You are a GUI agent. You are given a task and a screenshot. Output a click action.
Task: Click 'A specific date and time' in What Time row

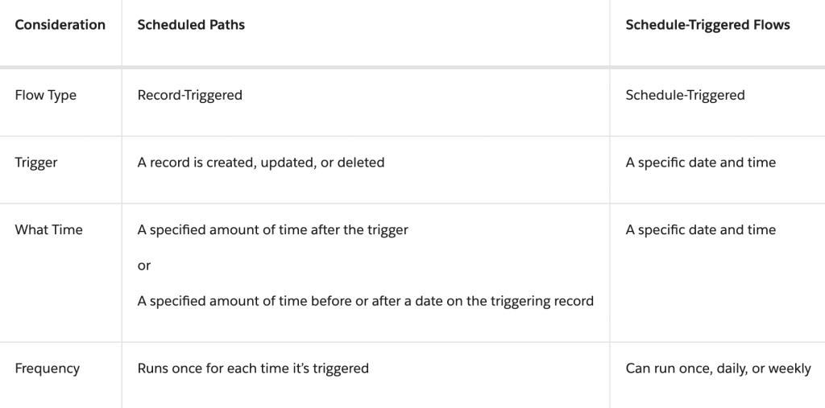[x=700, y=230]
